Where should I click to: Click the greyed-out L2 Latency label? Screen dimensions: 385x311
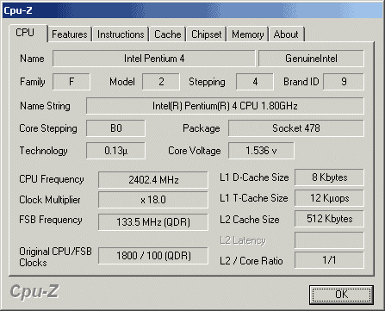click(243, 240)
